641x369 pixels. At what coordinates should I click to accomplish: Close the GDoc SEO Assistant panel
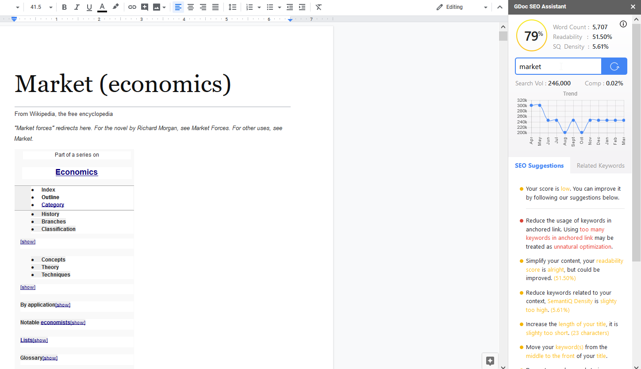pos(633,7)
